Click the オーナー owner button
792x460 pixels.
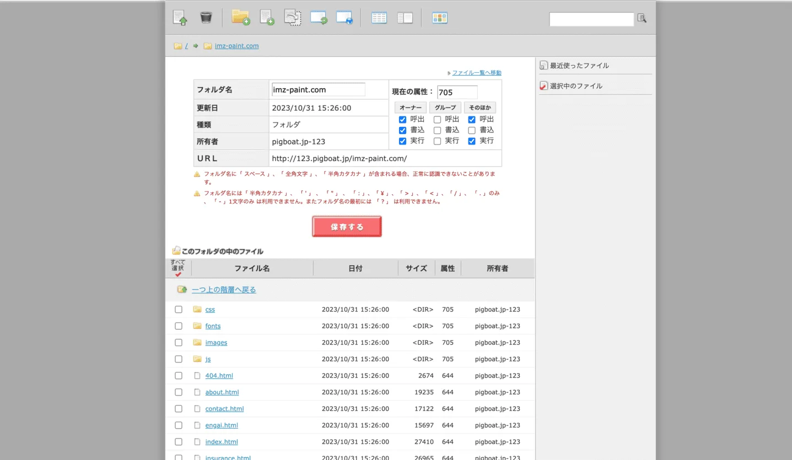pos(411,108)
